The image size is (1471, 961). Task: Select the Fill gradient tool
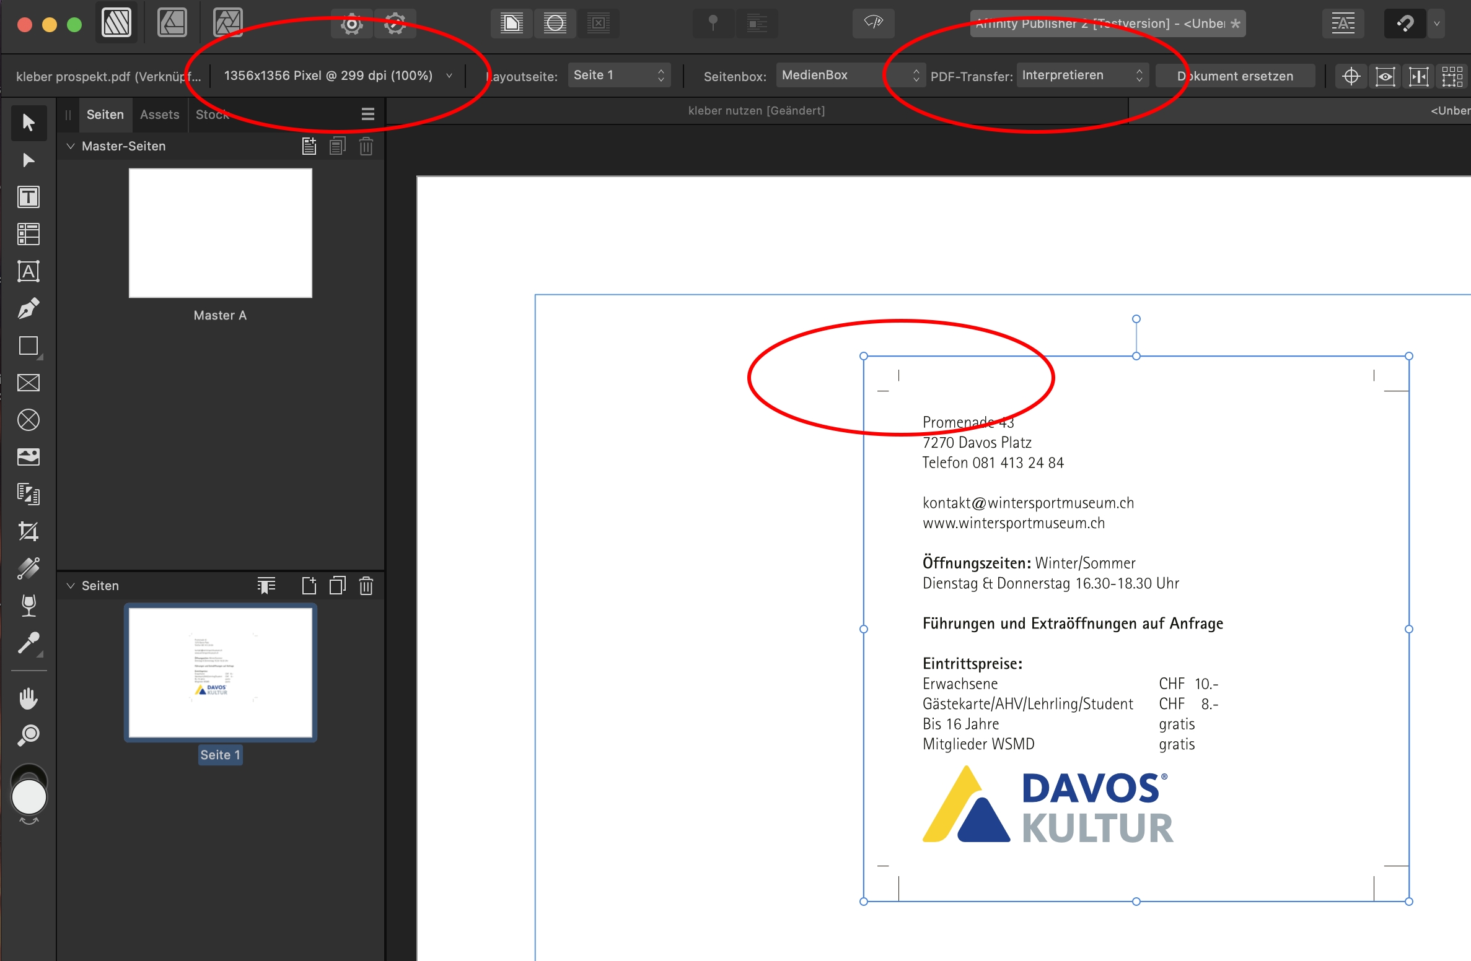tap(29, 568)
